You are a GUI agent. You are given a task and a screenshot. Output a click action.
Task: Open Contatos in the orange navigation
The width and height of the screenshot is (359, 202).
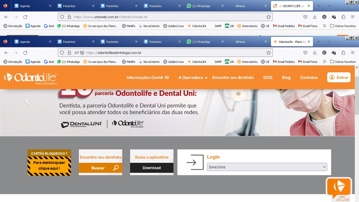[309, 78]
